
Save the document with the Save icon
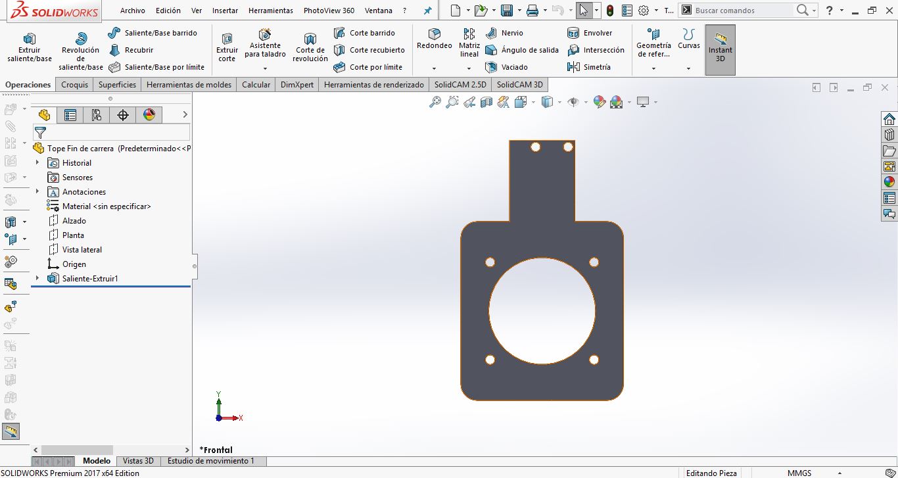pos(506,11)
